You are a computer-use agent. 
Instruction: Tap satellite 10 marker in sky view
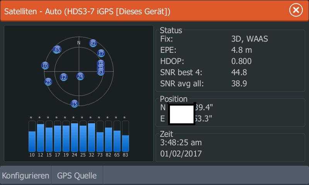[x=45, y=66]
